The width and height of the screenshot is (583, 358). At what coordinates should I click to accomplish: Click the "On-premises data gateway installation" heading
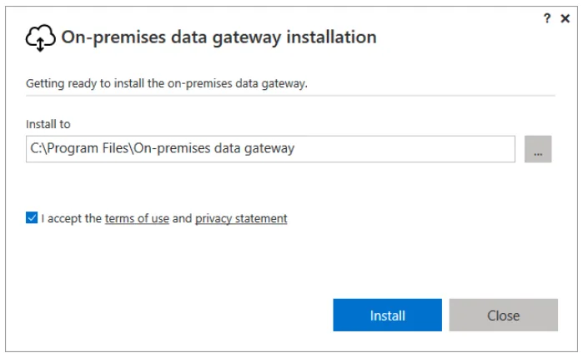point(219,37)
